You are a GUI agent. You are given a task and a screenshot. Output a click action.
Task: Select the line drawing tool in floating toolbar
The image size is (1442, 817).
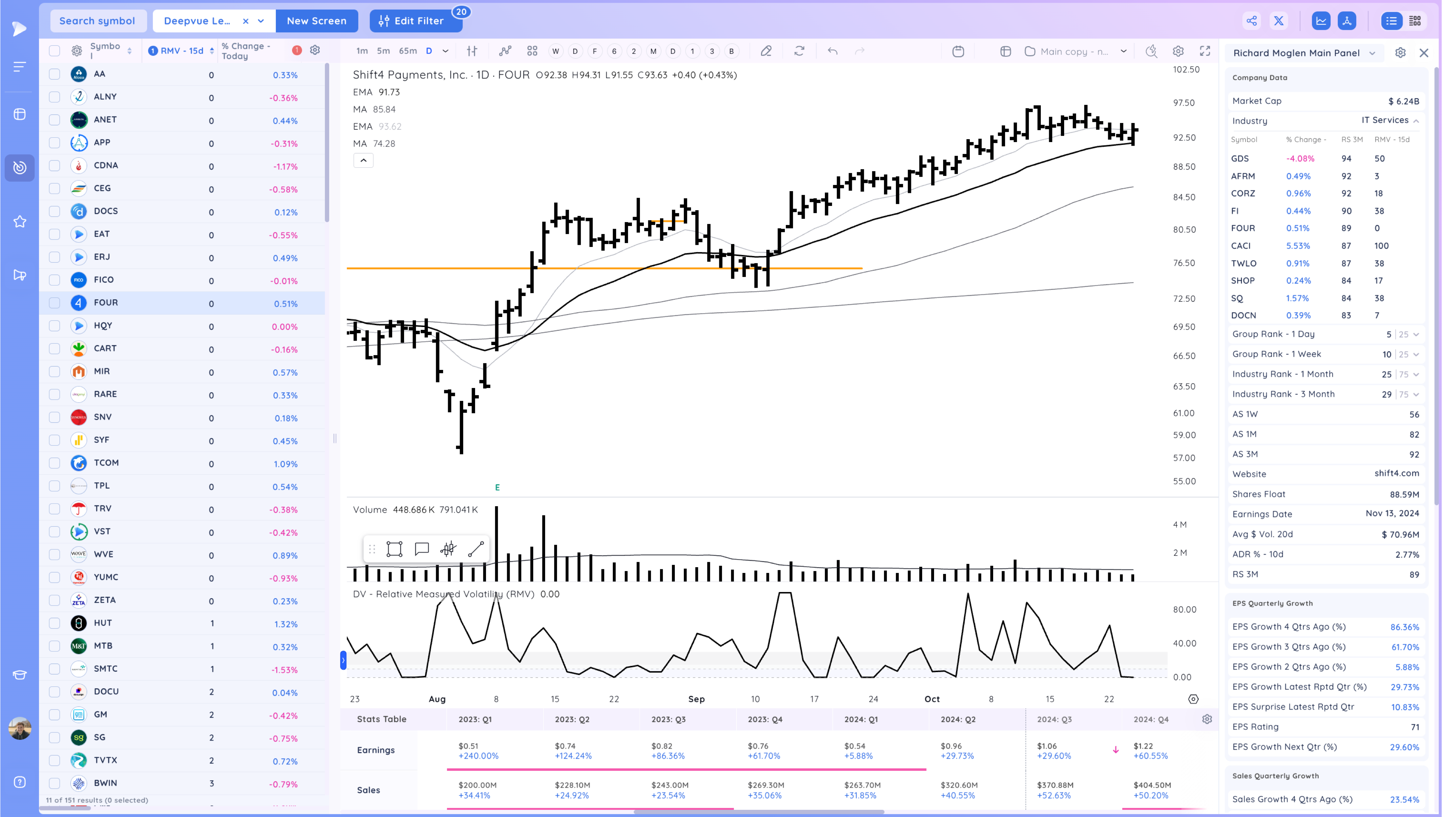click(x=475, y=549)
